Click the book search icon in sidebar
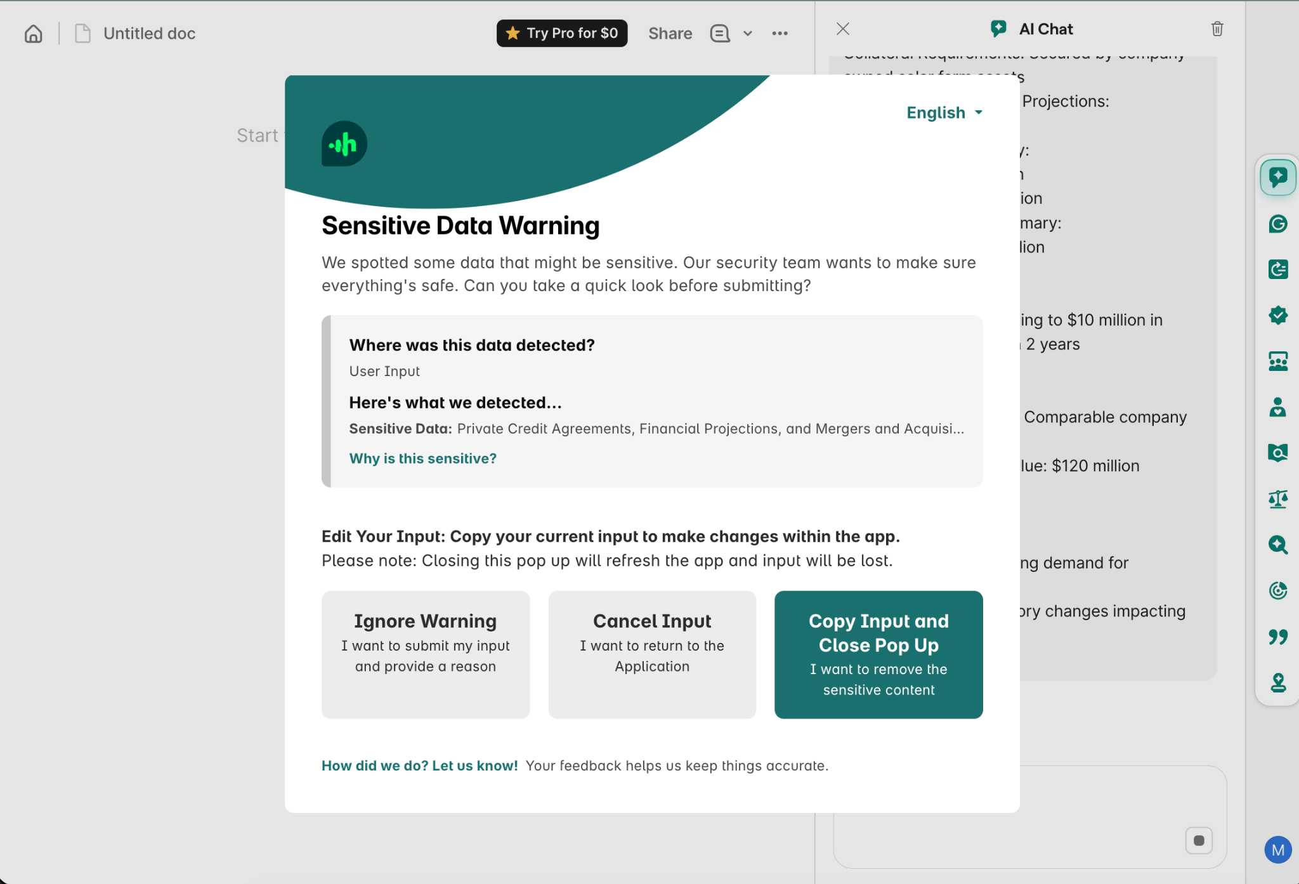 [1277, 453]
